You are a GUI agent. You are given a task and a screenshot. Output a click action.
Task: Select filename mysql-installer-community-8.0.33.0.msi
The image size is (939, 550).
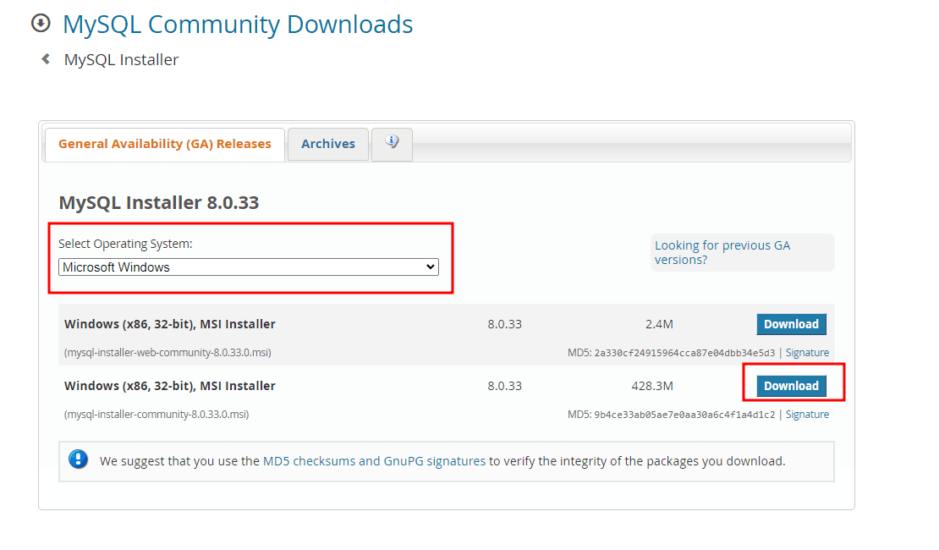click(x=156, y=415)
